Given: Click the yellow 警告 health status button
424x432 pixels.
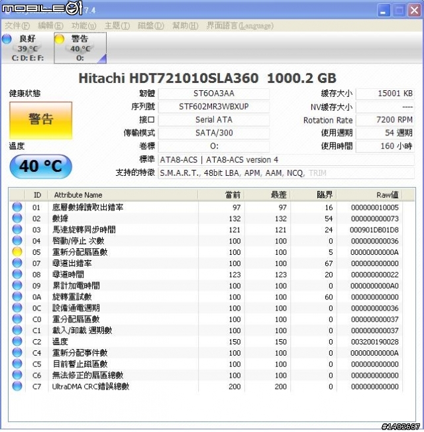Looking at the screenshot, I should pyautogui.click(x=41, y=120).
